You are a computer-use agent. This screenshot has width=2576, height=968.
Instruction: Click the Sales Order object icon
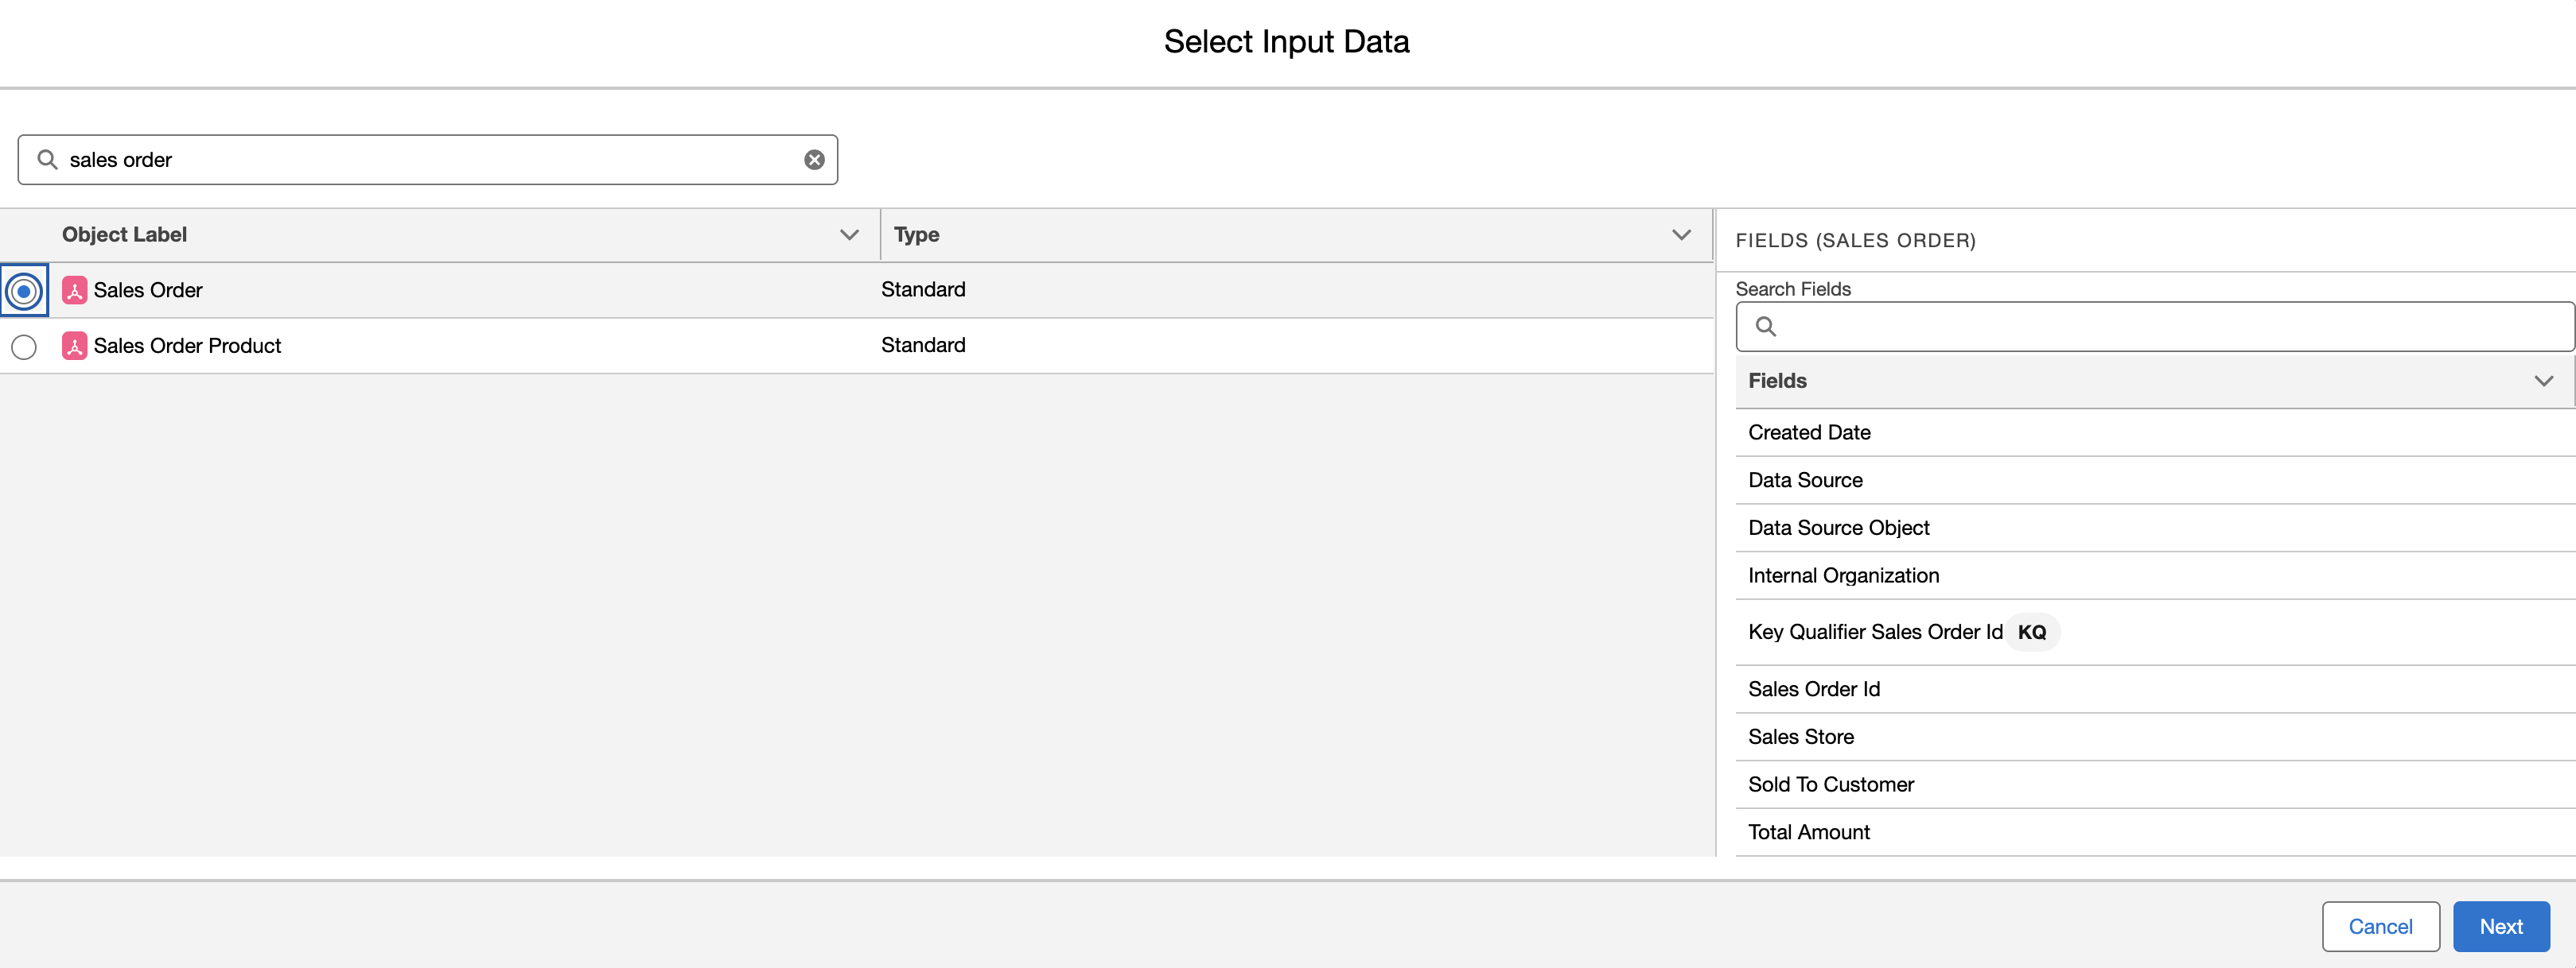pos(75,291)
